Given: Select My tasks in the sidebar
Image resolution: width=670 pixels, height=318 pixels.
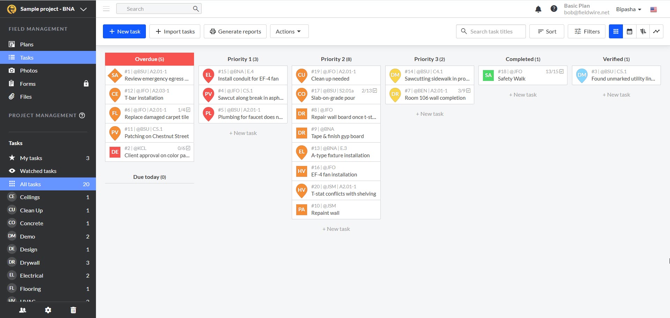Looking at the screenshot, I should coord(31,158).
